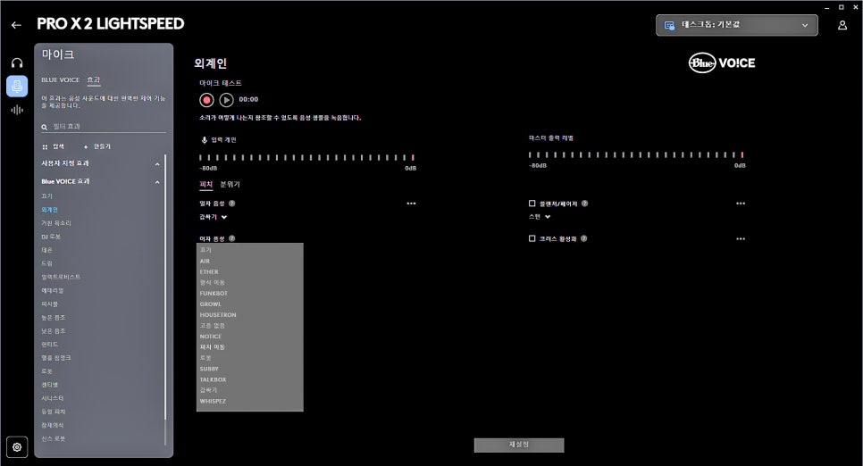This screenshot has width=863, height=466.
Task: Play back the recorded mic test sample
Action: (x=226, y=100)
